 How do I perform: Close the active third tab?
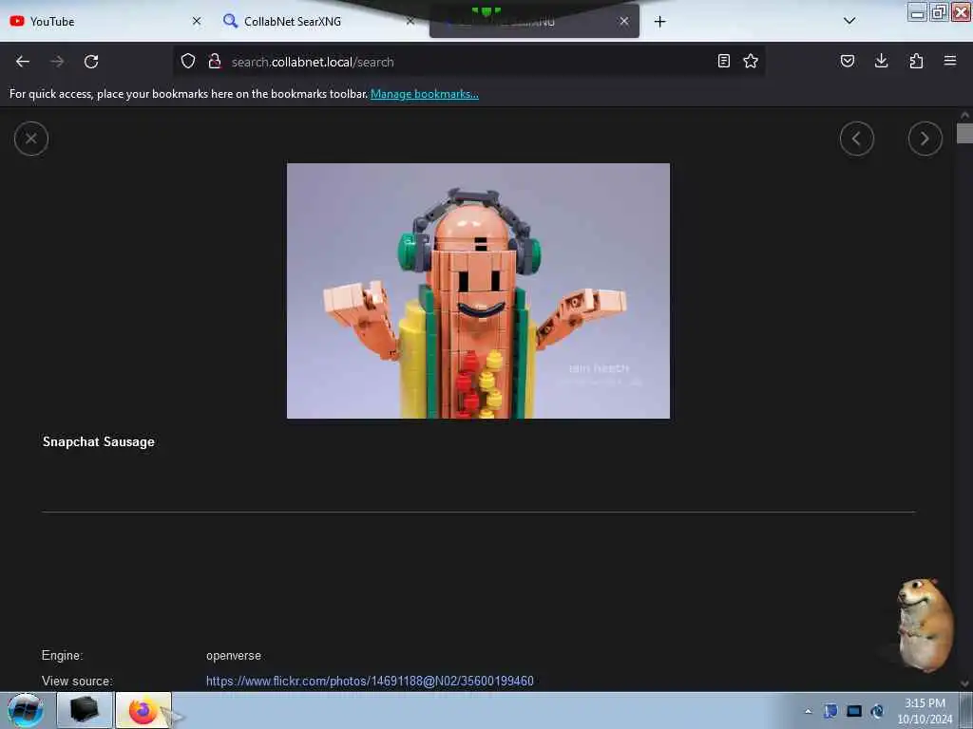coord(624,21)
